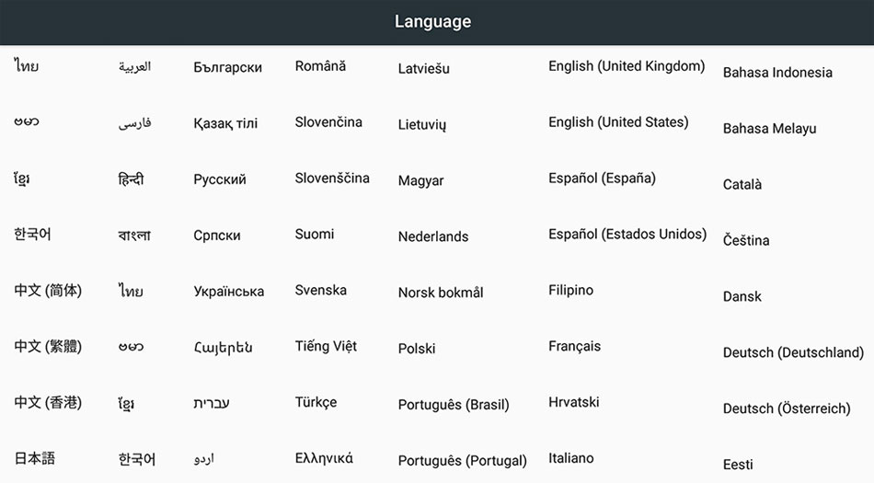Screen dimensions: 874x483
Task: Choose Nederlands language option
Action: 433,236
